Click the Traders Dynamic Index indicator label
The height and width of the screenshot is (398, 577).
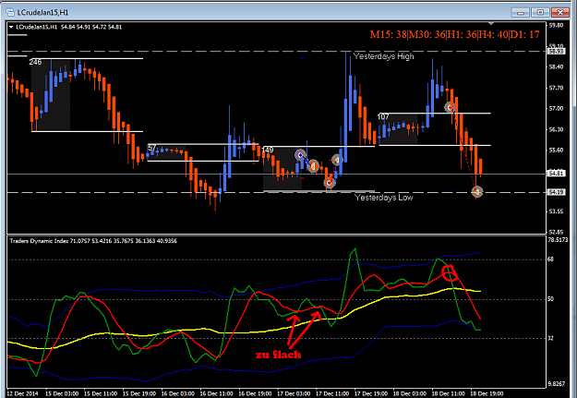click(93, 241)
